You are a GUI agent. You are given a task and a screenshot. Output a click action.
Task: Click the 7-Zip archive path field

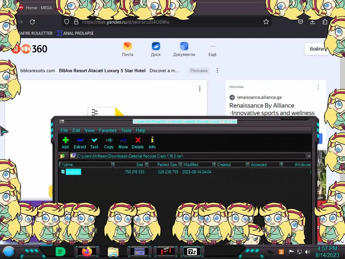[x=188, y=156]
